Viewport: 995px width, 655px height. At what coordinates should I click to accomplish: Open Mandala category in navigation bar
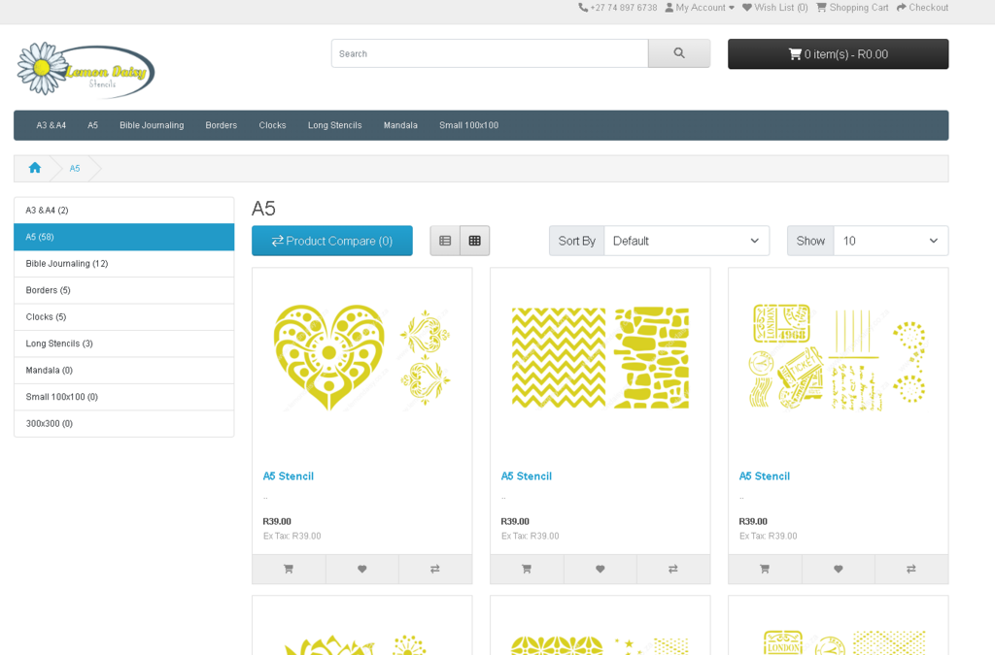[400, 125]
